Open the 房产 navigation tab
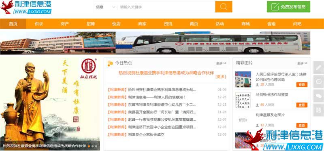 pos(65,24)
